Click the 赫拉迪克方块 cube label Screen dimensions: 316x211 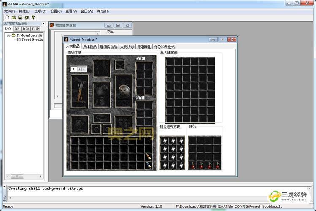coord(170,127)
